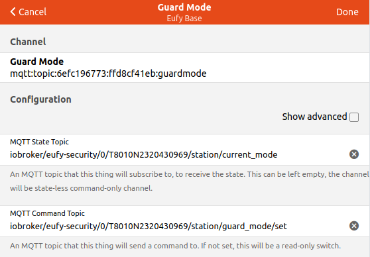Clear the MQTT Command Topic field
The height and width of the screenshot is (257, 370).
pyautogui.click(x=354, y=226)
